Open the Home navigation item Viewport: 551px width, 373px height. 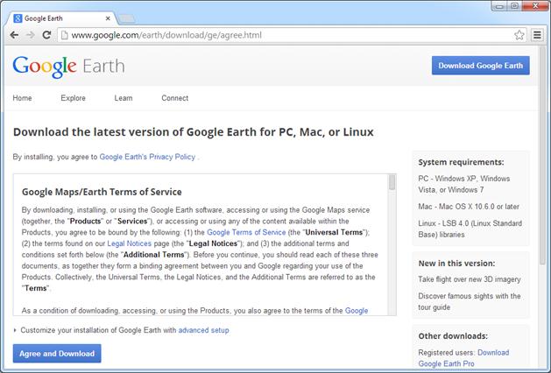22,98
